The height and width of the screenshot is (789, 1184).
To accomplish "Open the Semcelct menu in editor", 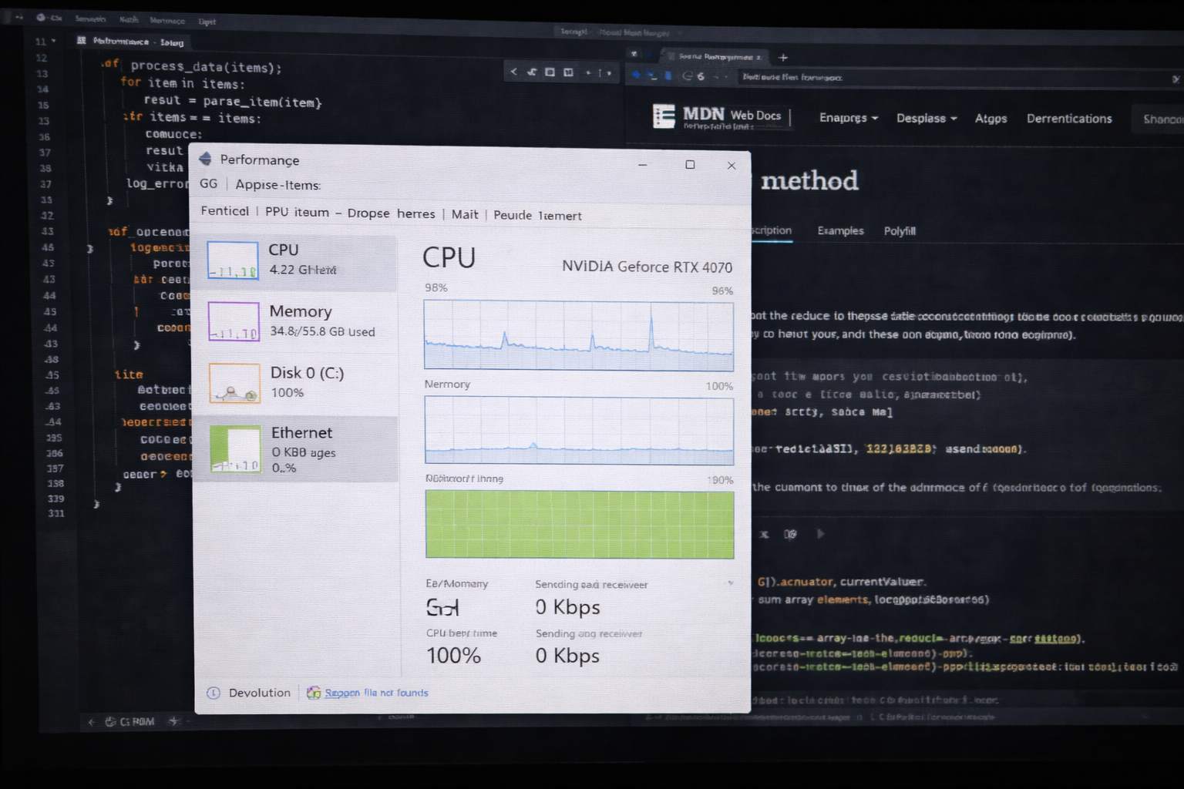I will tap(90, 18).
